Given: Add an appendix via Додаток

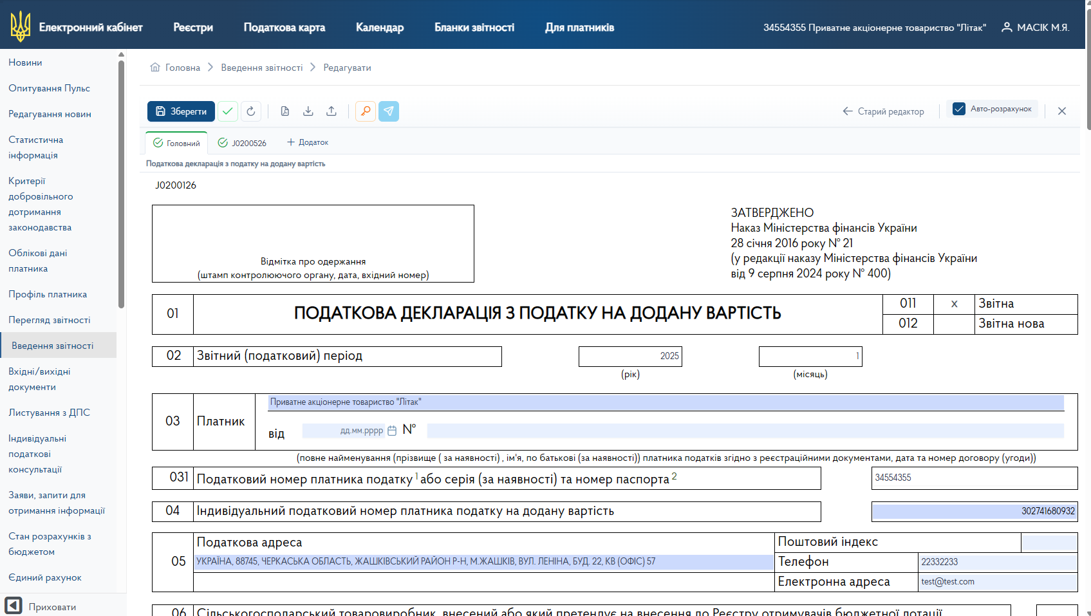Looking at the screenshot, I should pos(308,142).
